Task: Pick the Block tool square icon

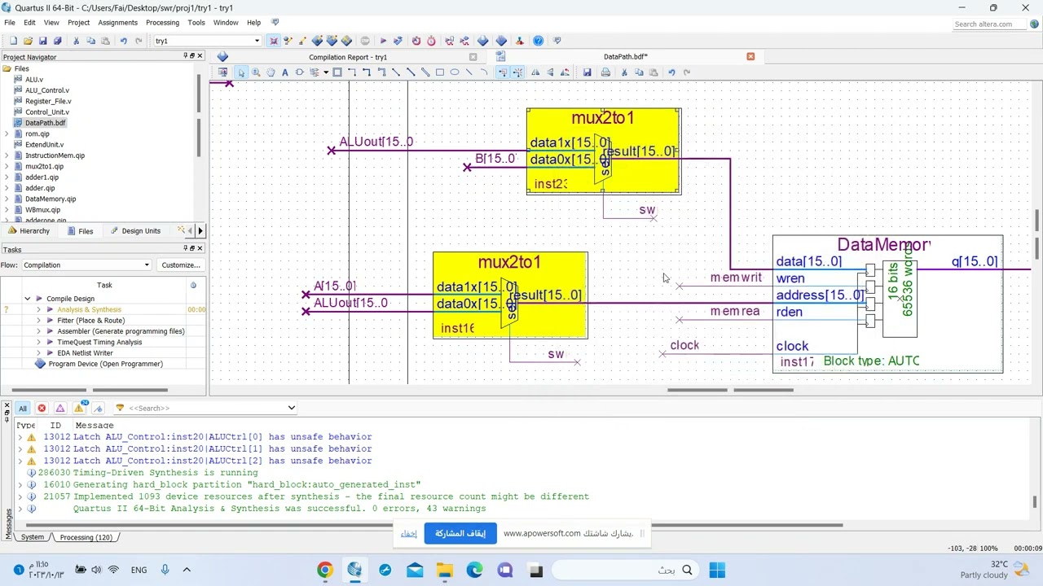Action: click(x=337, y=72)
